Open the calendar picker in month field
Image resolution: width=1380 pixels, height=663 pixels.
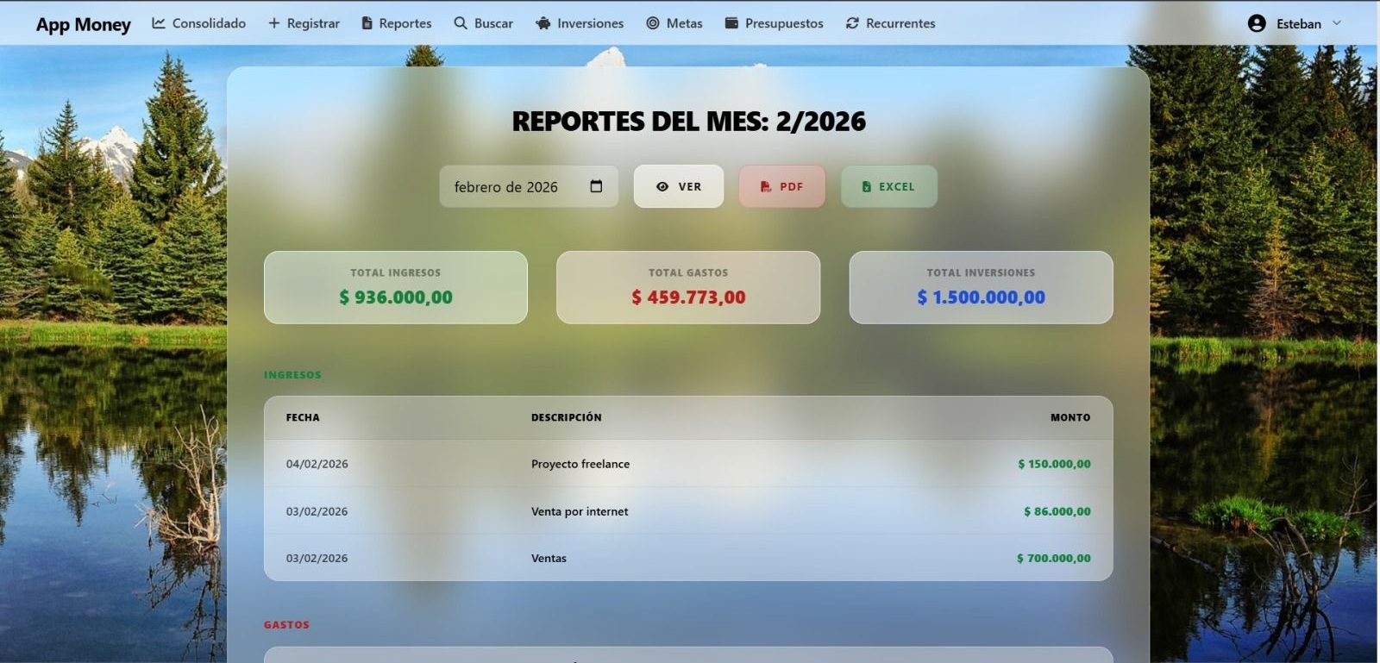[596, 186]
